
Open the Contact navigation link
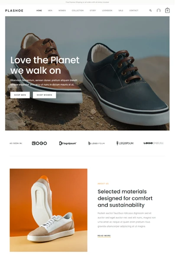pyautogui.click(x=134, y=10)
